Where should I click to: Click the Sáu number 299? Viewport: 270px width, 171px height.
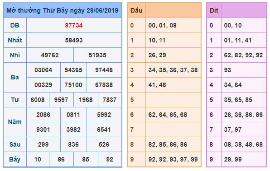43,145
